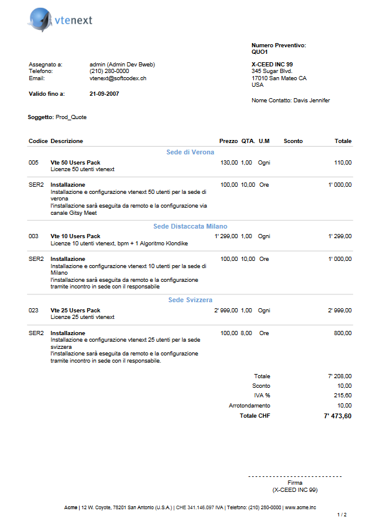Click the vtenext logo icon
The width and height of the screenshot is (379, 523).
point(40,20)
